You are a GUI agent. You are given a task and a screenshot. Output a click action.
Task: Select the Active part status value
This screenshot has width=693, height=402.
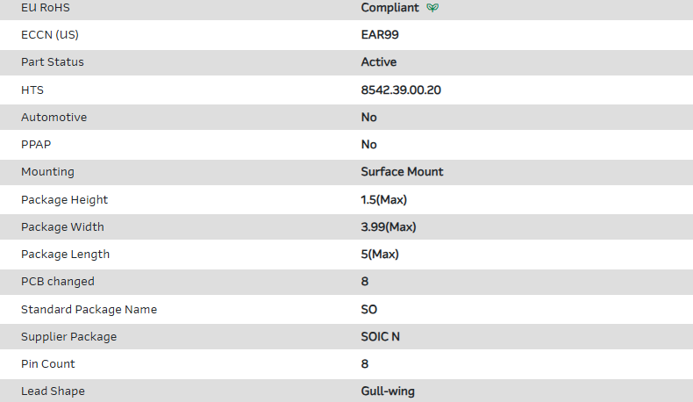pyautogui.click(x=379, y=62)
